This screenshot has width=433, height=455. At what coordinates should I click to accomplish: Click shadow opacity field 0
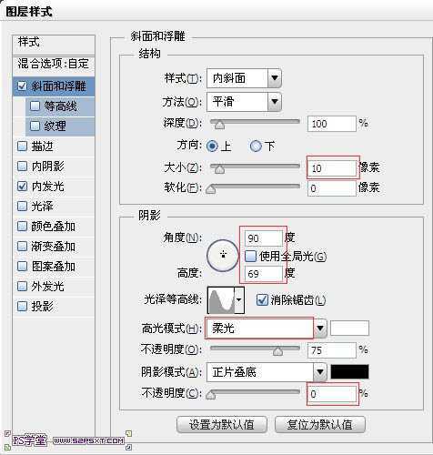coord(332,394)
